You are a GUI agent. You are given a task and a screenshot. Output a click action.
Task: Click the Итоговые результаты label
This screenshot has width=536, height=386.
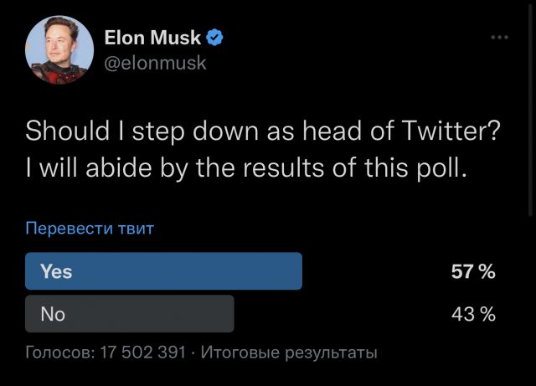click(289, 353)
